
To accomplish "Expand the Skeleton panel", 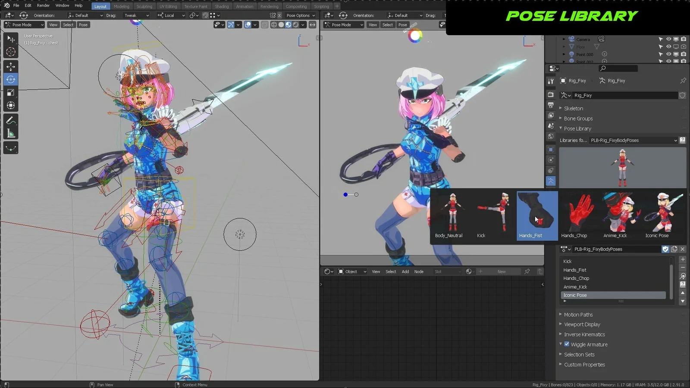I will pyautogui.click(x=573, y=108).
